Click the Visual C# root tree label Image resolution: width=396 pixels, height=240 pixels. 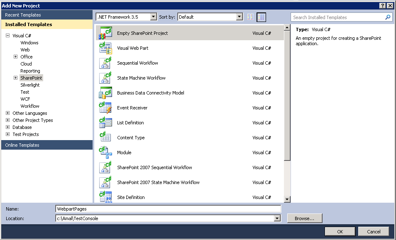pos(22,36)
